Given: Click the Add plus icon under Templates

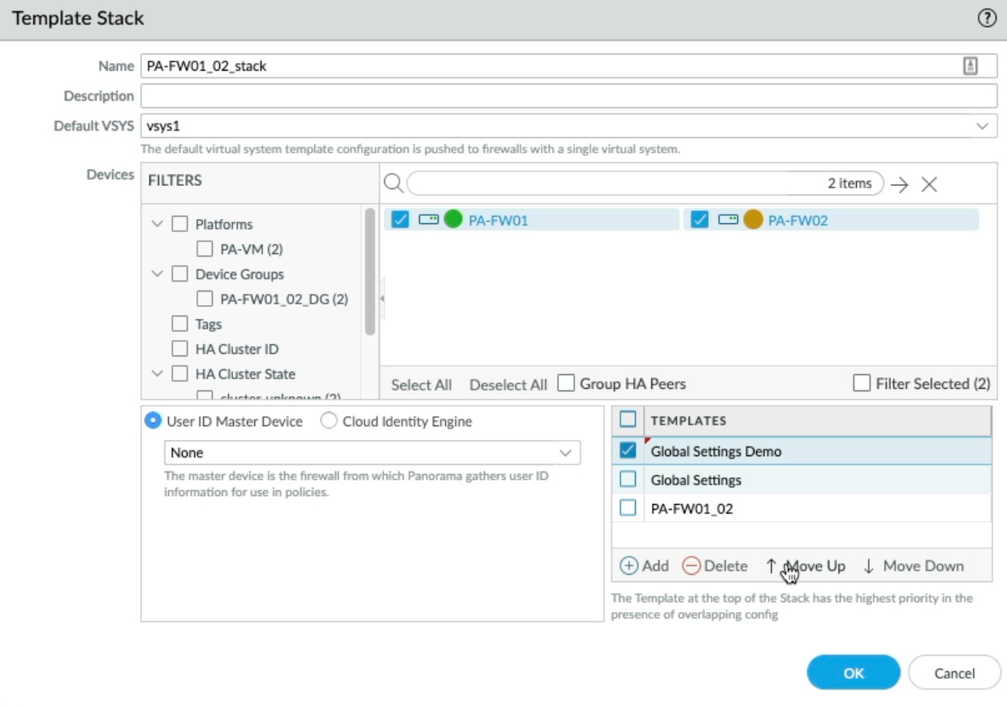Looking at the screenshot, I should 629,566.
